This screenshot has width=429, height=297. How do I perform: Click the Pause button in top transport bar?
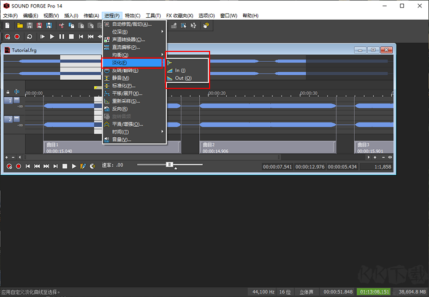(x=62, y=37)
